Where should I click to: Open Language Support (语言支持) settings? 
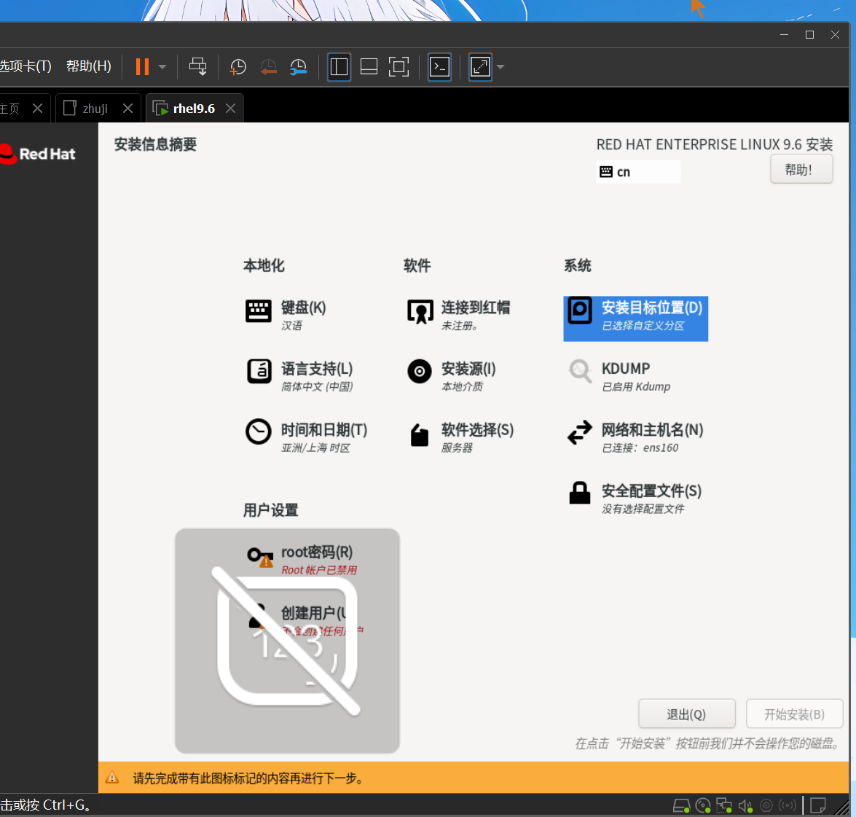point(299,376)
